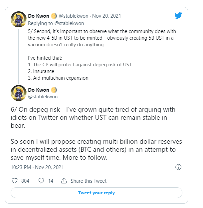Click the moon emoji beside main tweet name

coord(55,90)
